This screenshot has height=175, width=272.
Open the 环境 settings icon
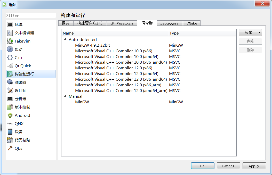[10, 24]
